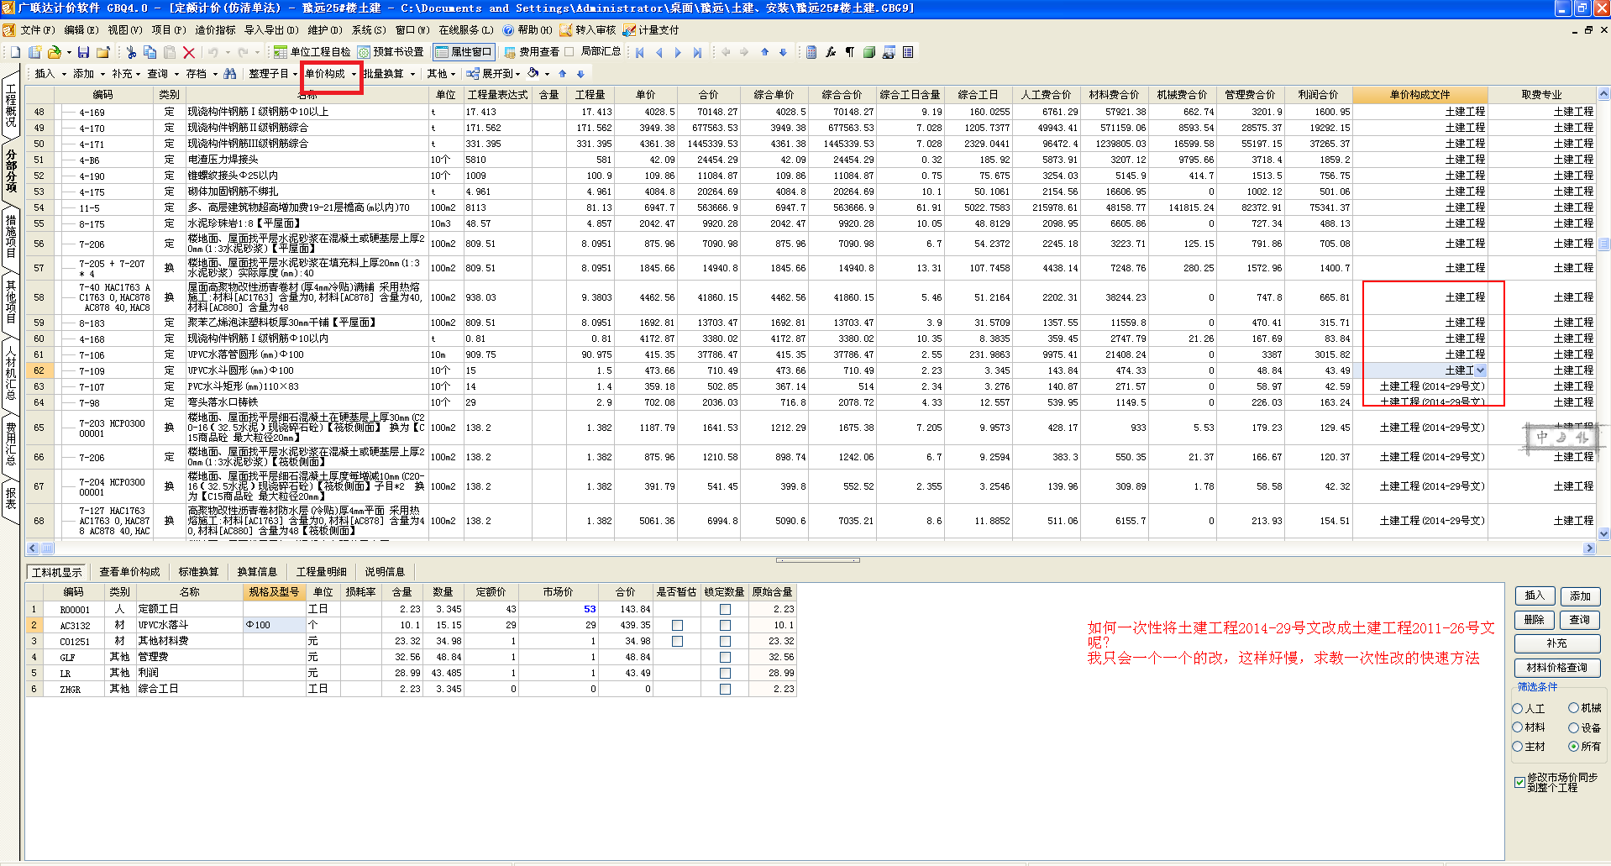Click the 插入 button in right panel
1611x866 pixels.
tap(1535, 596)
